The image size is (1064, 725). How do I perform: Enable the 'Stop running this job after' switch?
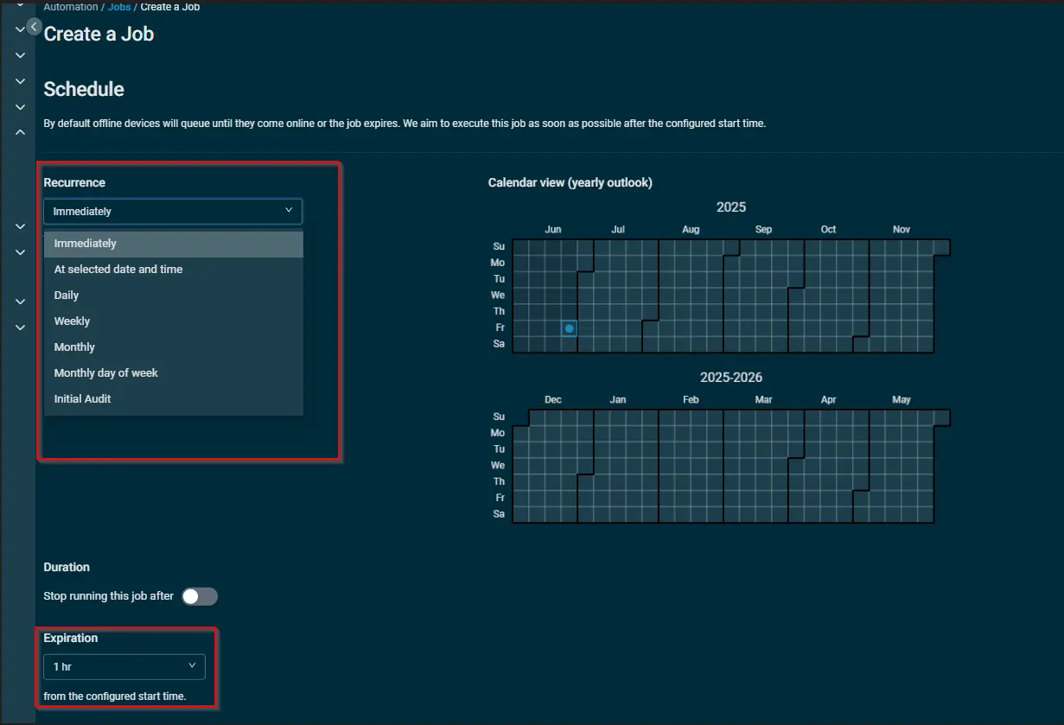coord(200,596)
